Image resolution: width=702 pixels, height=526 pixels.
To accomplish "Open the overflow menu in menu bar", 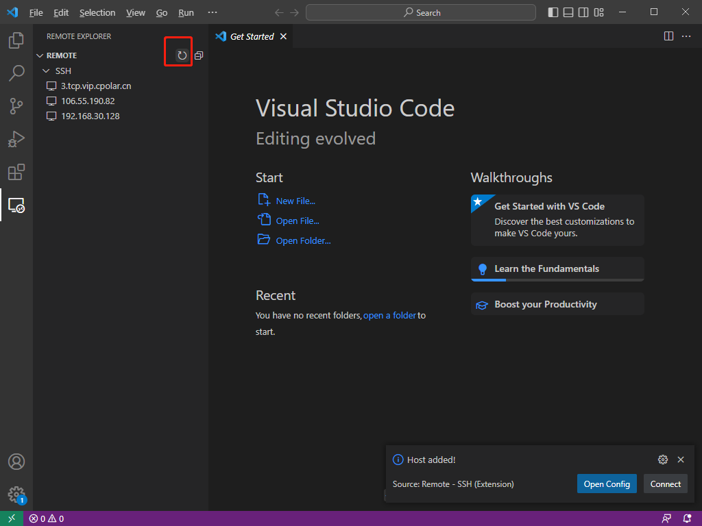I will click(x=213, y=12).
